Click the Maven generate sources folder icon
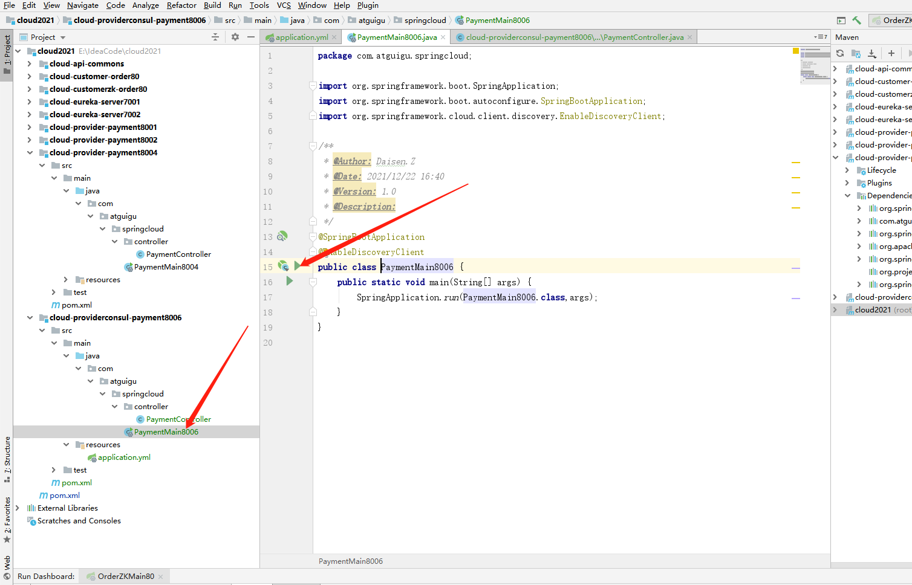Viewport: 912px width, 585px height. click(x=856, y=53)
